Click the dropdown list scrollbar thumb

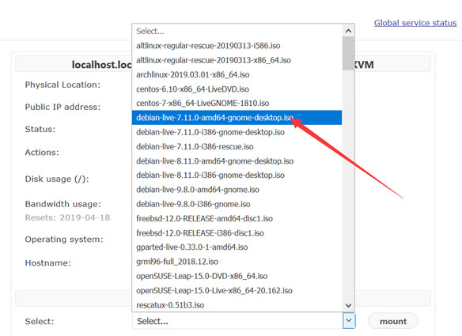tap(348, 53)
